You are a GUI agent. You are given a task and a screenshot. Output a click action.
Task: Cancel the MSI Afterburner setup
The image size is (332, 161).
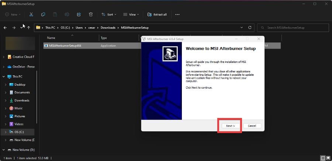pyautogui.click(x=252, y=126)
